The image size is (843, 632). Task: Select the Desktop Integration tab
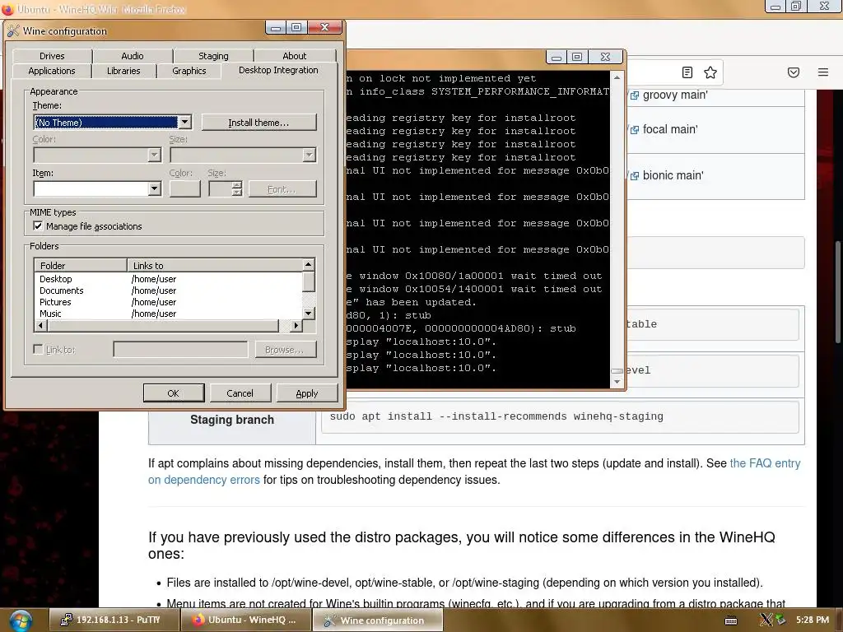pyautogui.click(x=278, y=71)
